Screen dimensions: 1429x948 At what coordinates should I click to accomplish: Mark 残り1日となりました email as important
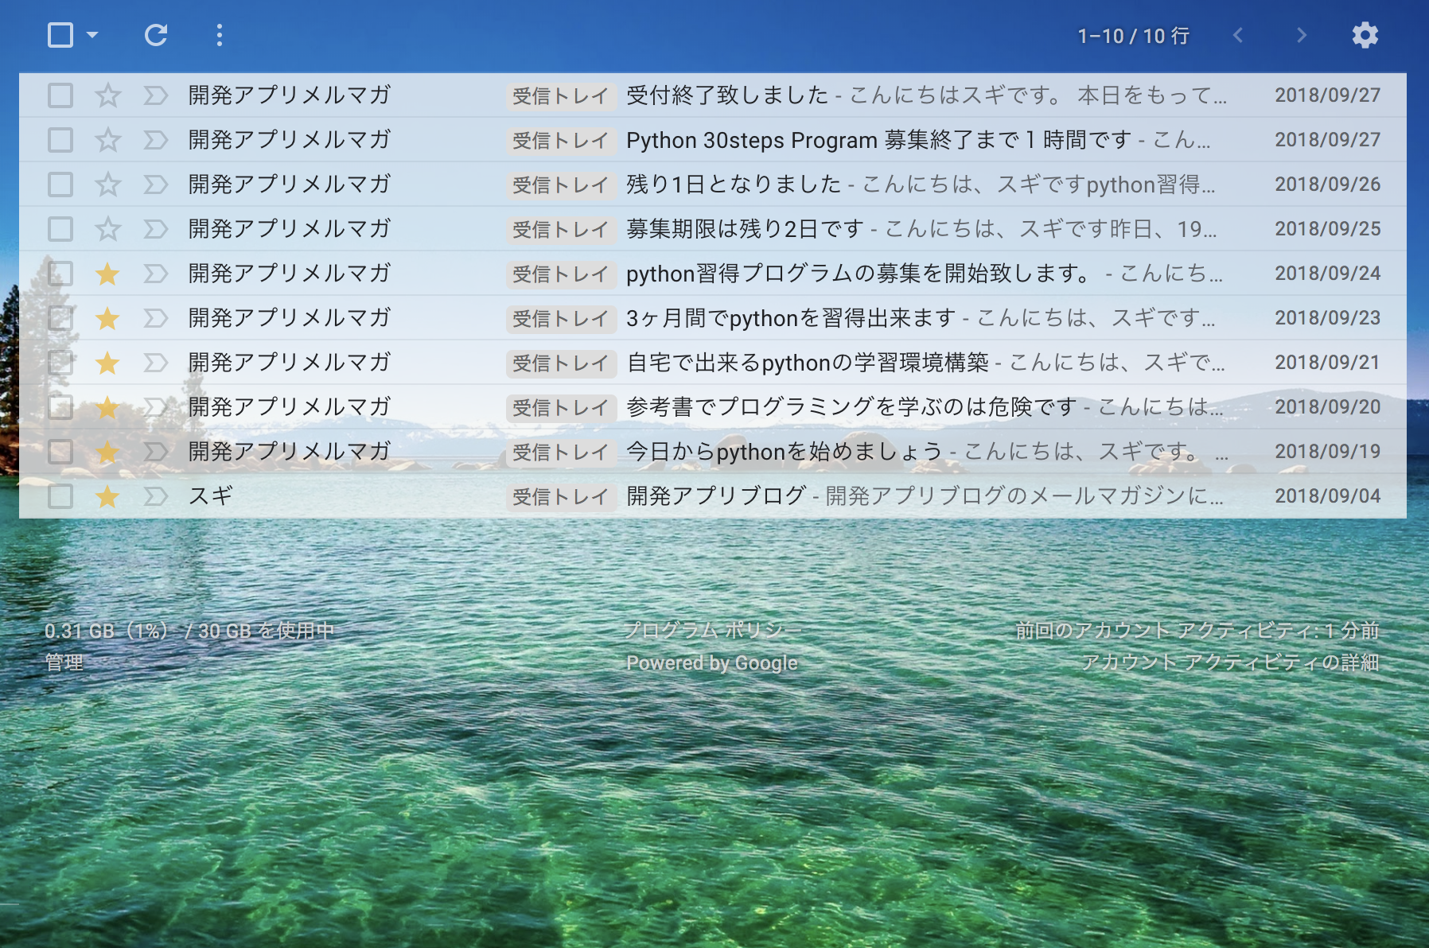156,185
